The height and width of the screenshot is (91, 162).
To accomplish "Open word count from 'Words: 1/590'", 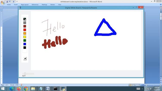I will (x=14, y=85).
